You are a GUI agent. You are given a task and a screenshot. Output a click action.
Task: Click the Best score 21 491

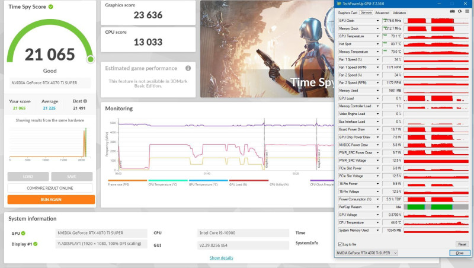(79, 108)
